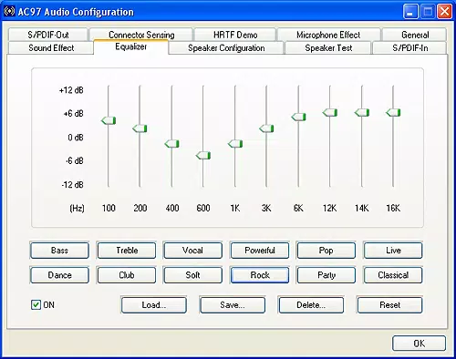Click the -12 dB scale label
This screenshot has width=456, height=359.
pyautogui.click(x=72, y=184)
